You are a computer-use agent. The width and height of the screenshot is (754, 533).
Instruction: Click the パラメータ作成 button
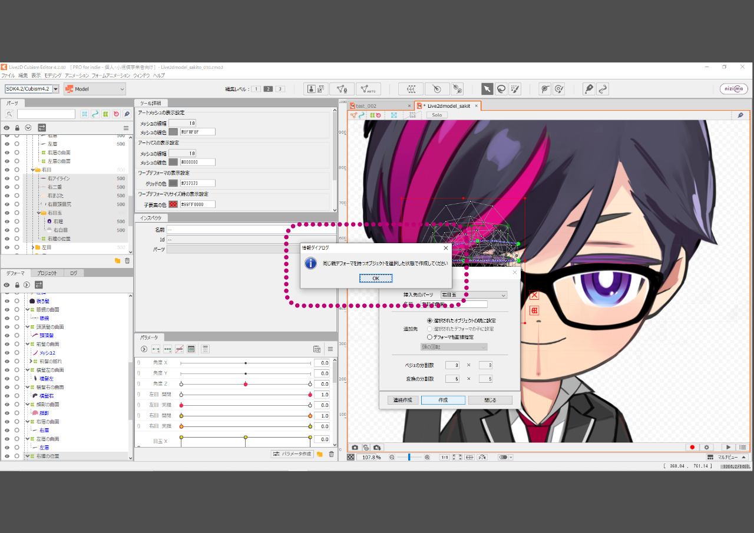click(292, 454)
